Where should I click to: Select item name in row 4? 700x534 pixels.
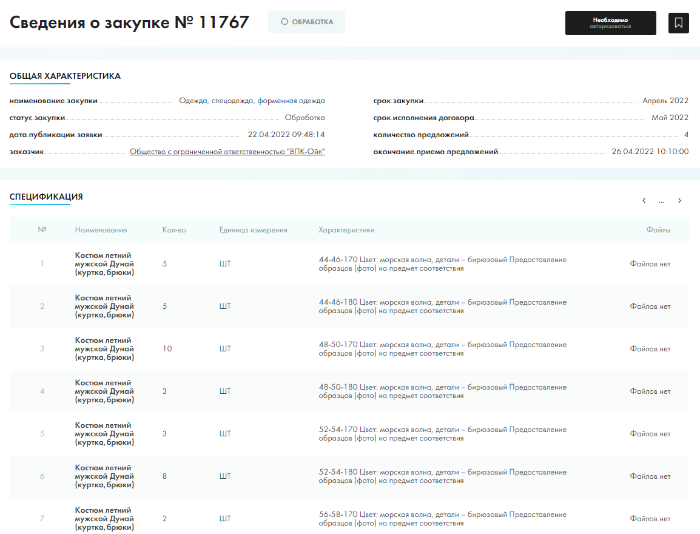coord(104,391)
